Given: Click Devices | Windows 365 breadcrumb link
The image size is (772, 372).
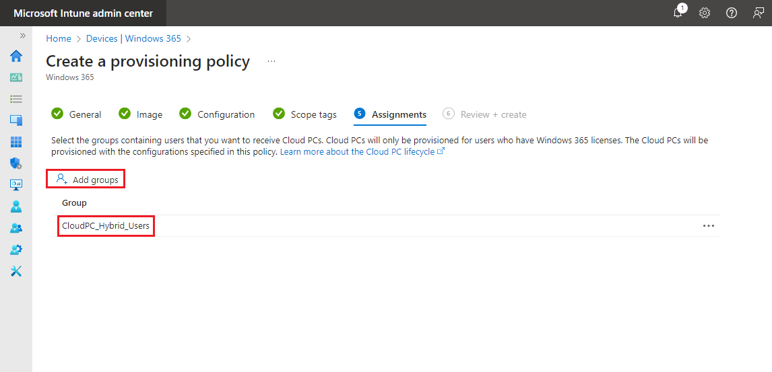Looking at the screenshot, I should (x=133, y=38).
